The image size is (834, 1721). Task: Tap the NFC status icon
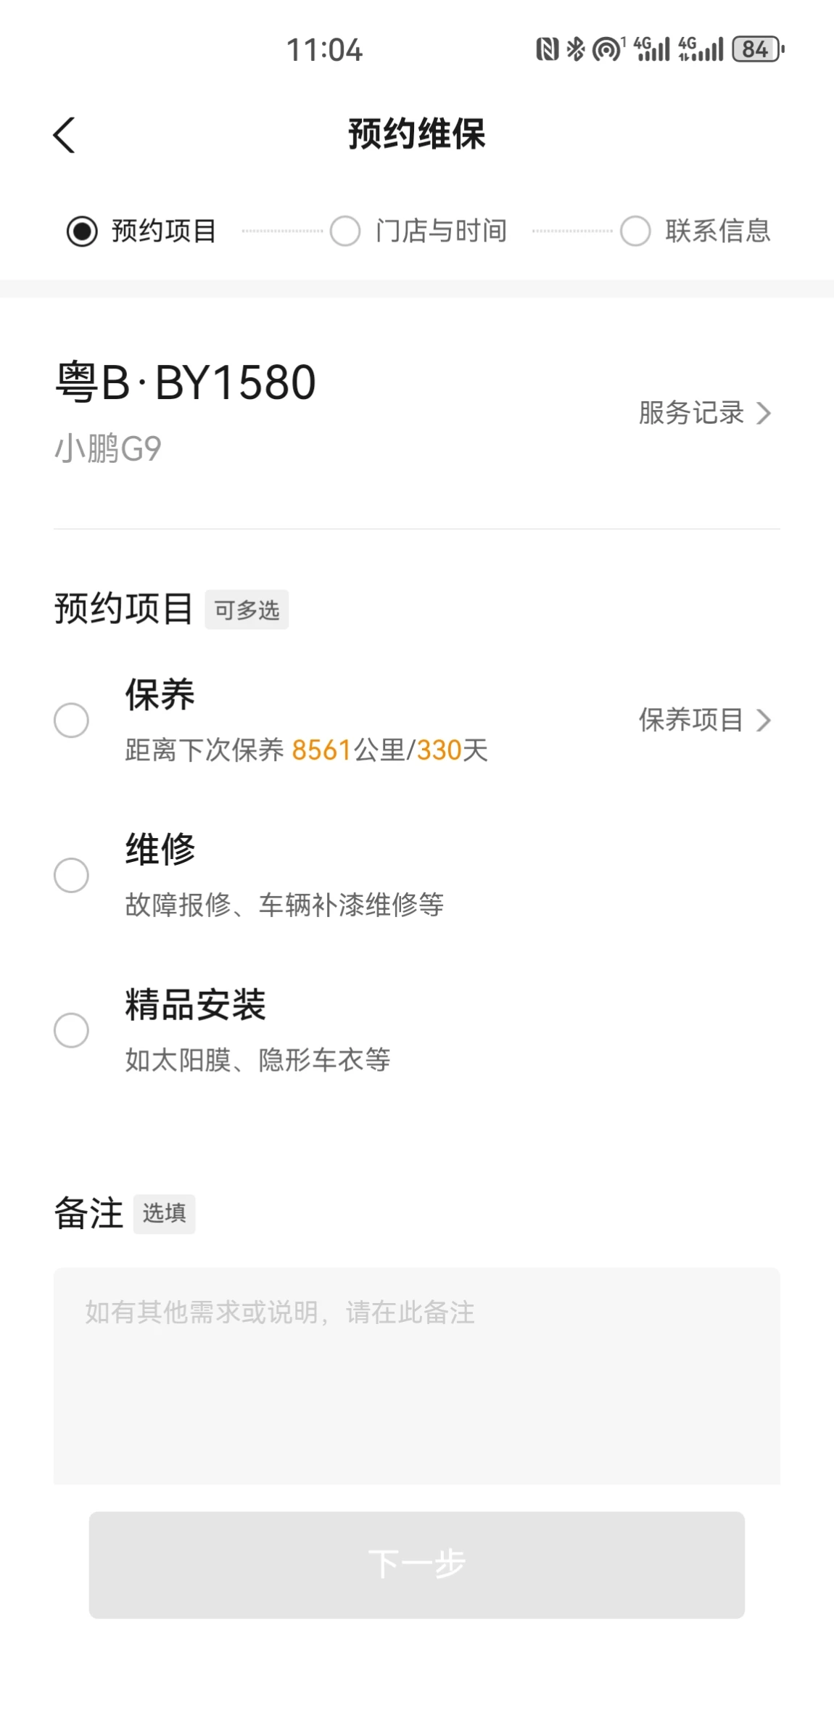(547, 49)
